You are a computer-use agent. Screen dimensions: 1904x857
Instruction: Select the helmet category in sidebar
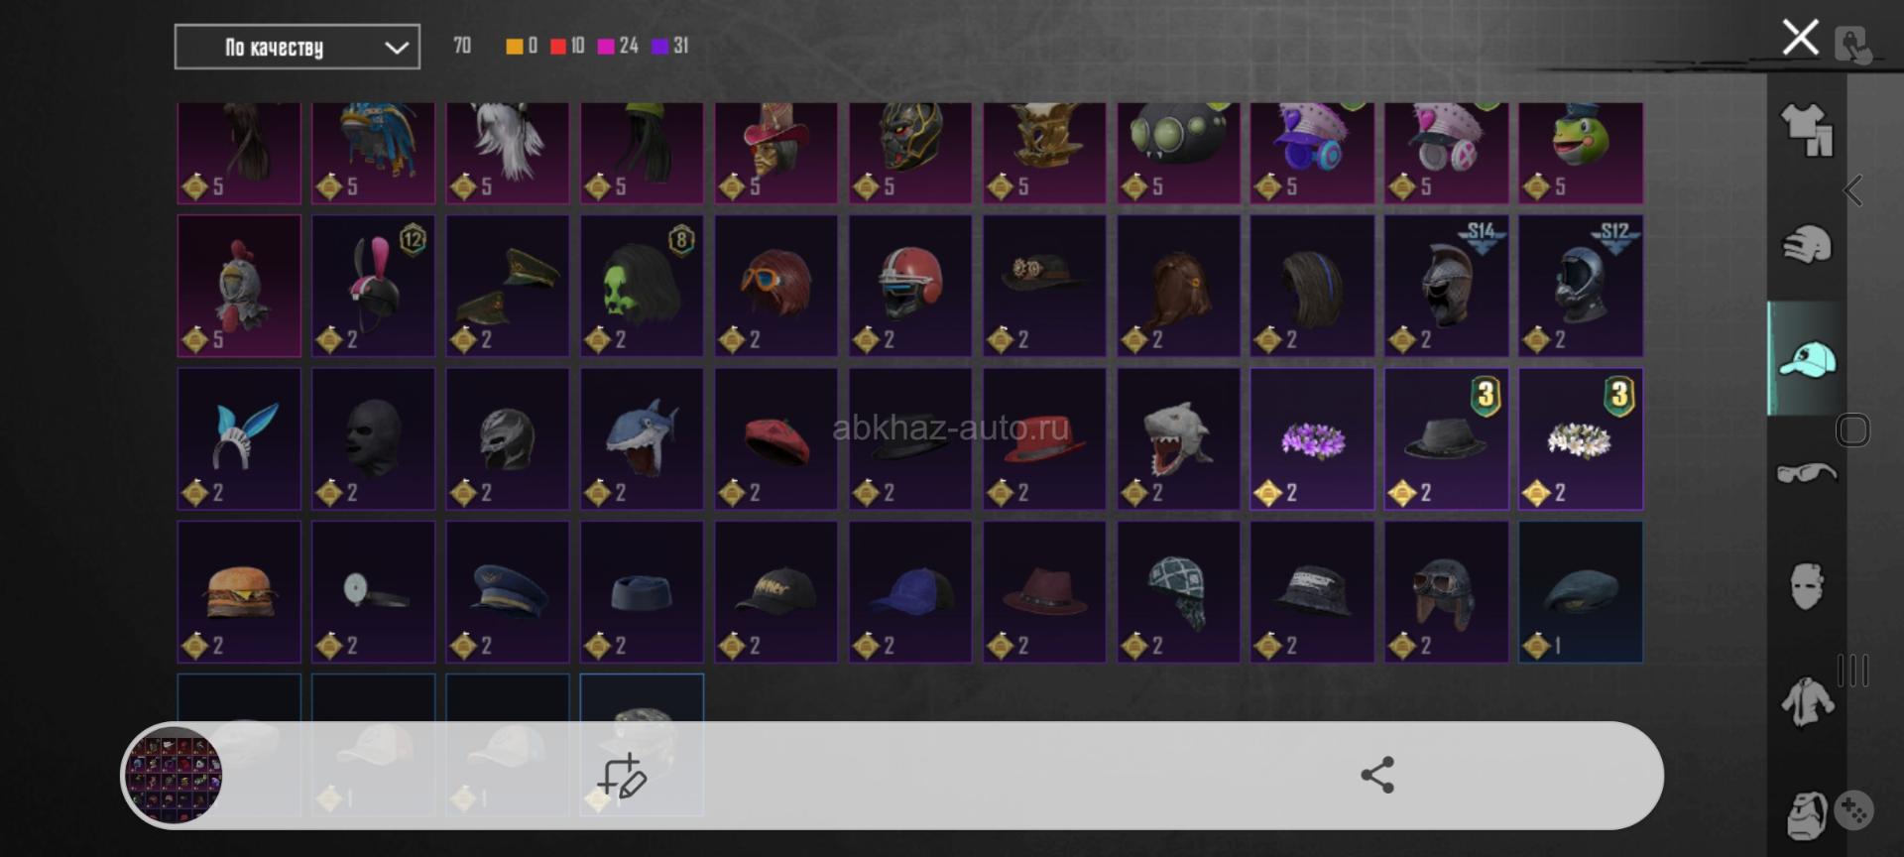click(1807, 244)
